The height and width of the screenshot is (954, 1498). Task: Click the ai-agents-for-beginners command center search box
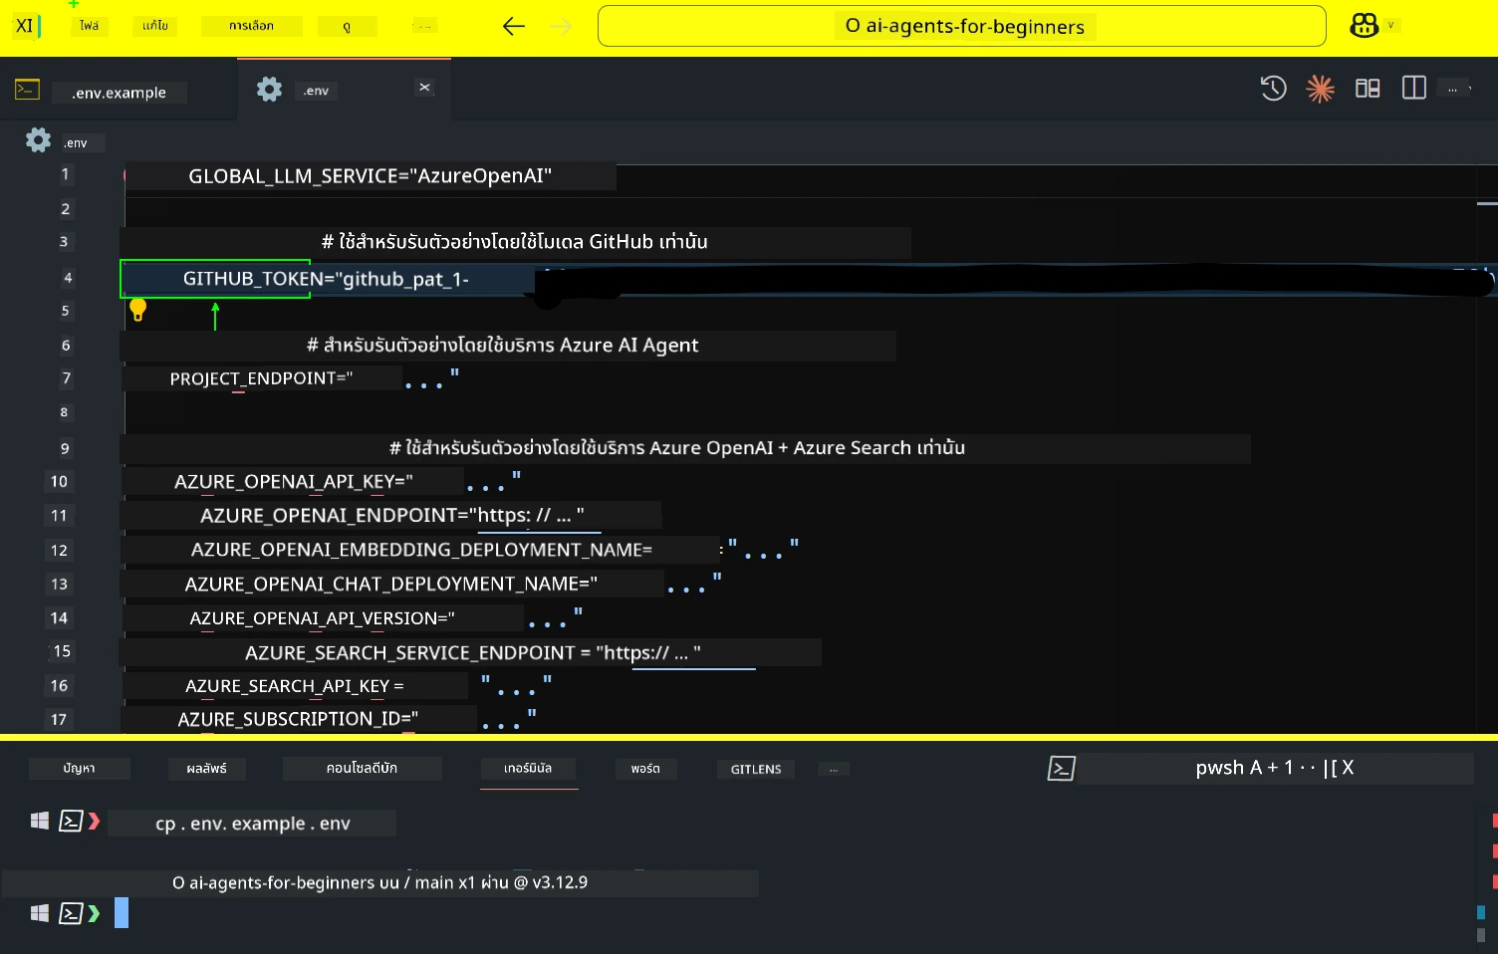coord(961,26)
